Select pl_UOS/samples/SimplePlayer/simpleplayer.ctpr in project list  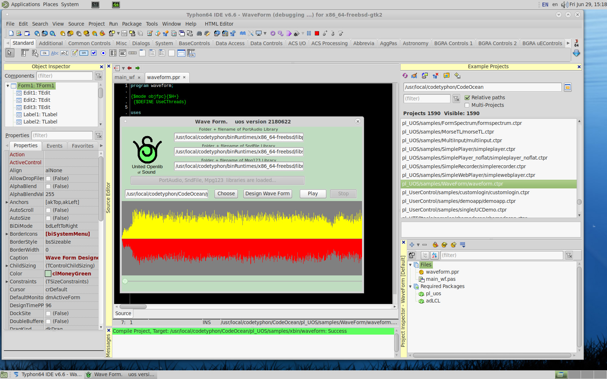click(489, 149)
